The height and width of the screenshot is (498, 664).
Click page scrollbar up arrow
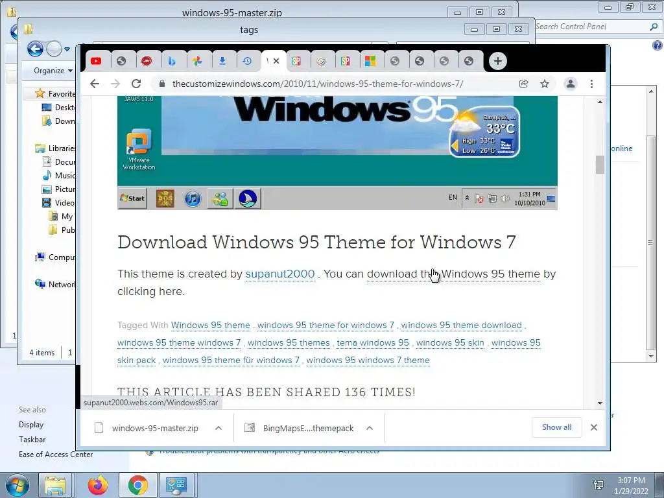click(600, 102)
